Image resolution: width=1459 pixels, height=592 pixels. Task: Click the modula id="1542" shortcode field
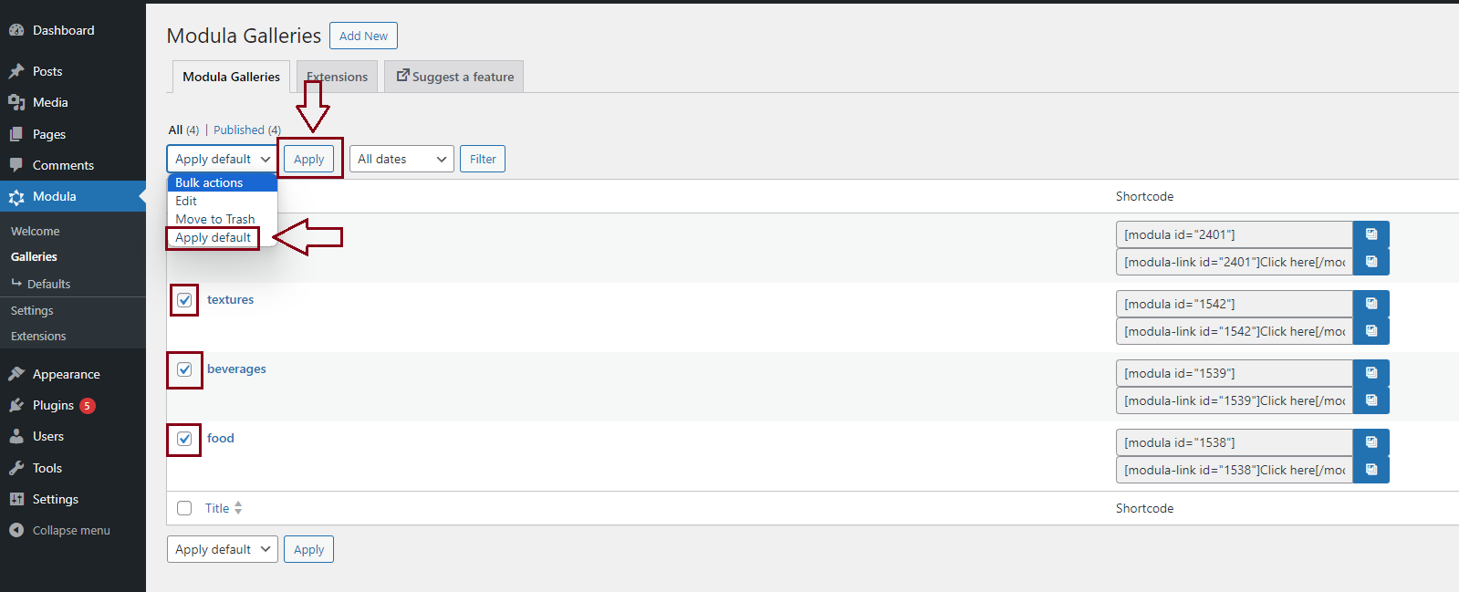point(1234,304)
